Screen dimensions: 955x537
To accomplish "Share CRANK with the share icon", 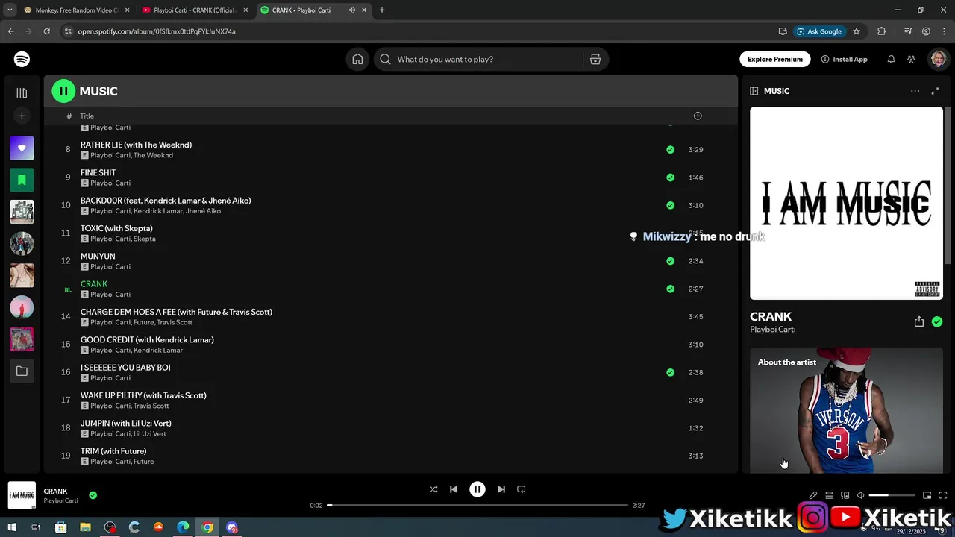I will tap(919, 321).
